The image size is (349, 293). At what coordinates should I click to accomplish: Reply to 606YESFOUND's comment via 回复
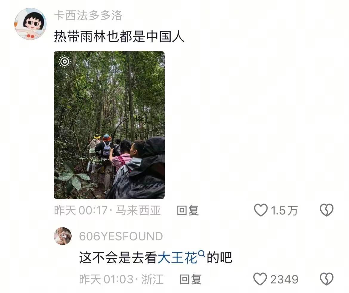coord(190,279)
